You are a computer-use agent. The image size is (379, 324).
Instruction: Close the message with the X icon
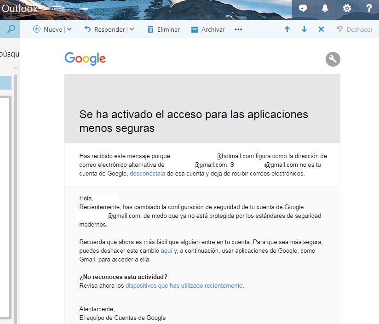pyautogui.click(x=321, y=29)
